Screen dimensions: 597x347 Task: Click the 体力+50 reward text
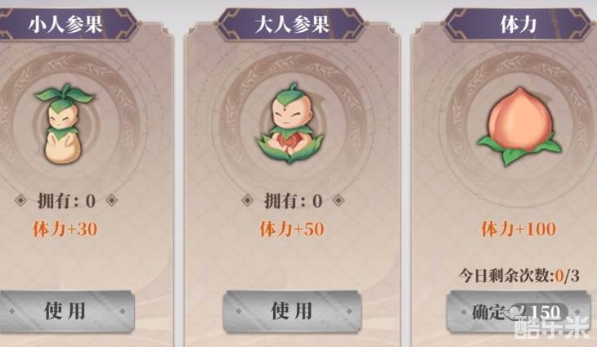click(x=292, y=229)
